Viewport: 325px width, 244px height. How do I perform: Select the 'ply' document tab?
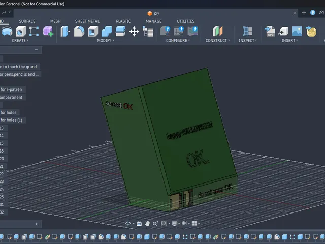153,14
